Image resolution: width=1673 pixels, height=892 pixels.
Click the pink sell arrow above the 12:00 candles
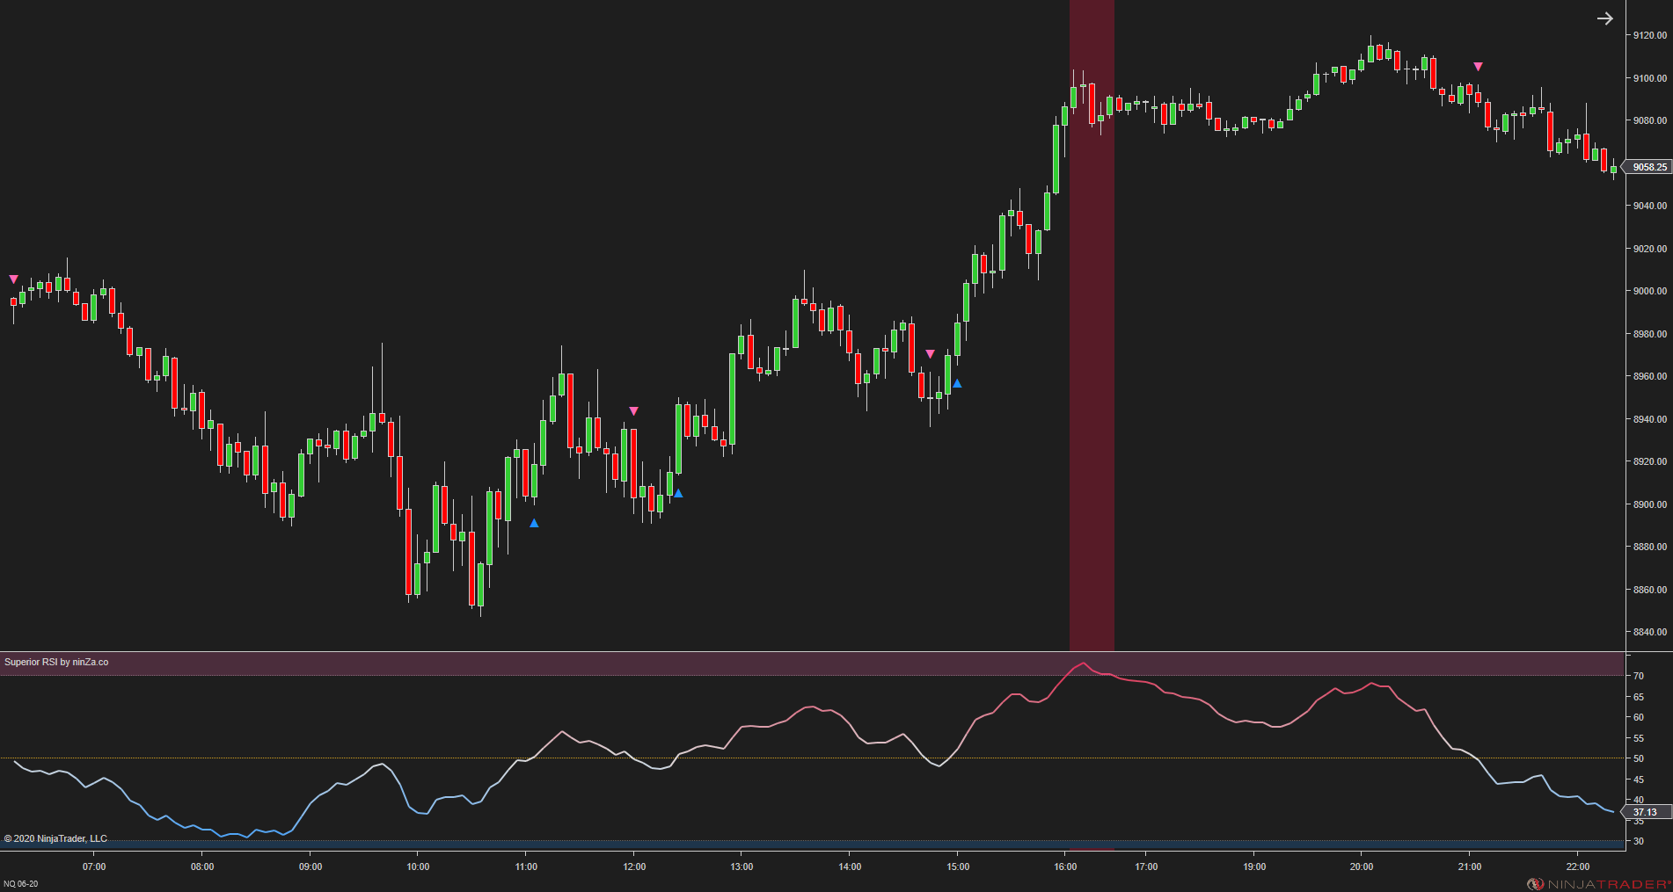click(634, 410)
